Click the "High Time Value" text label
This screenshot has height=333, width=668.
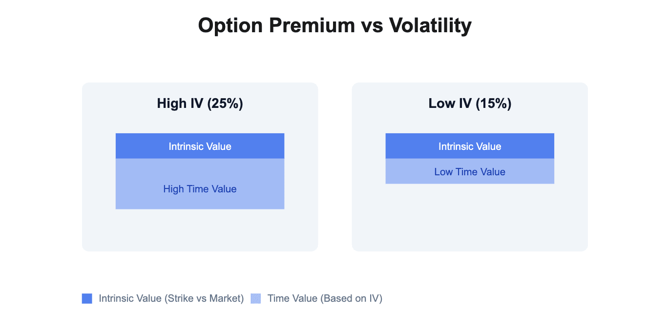(200, 189)
